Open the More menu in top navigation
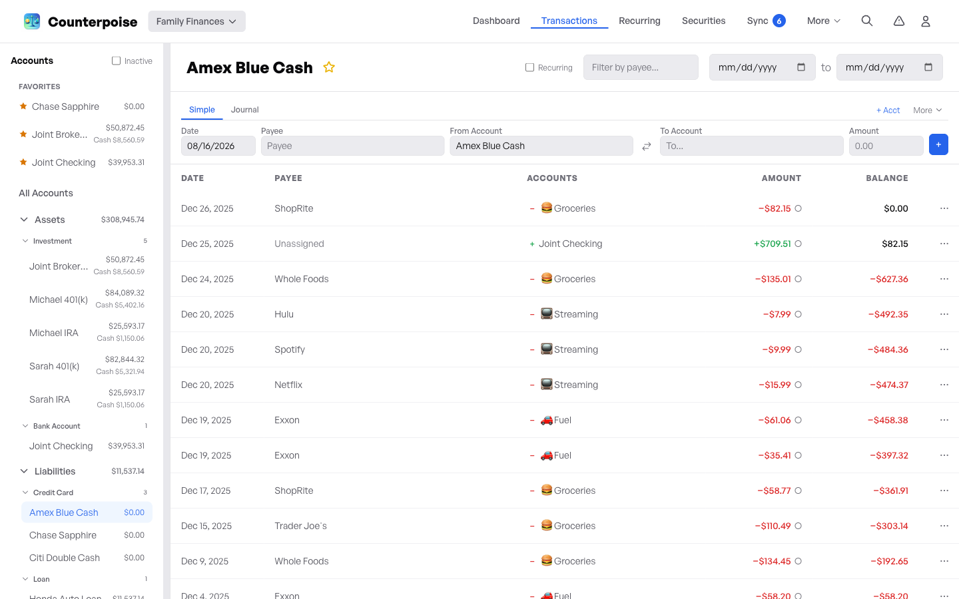Image resolution: width=959 pixels, height=599 pixels. 824,21
